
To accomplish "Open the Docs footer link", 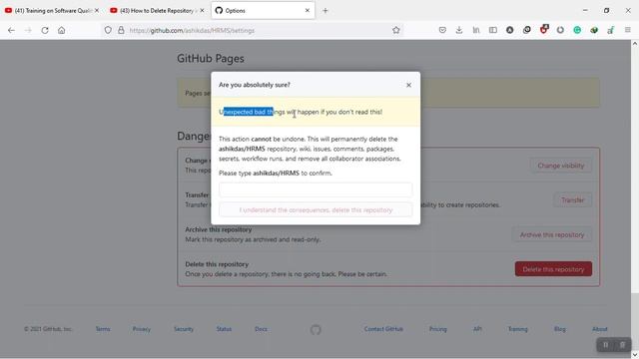I will click(261, 329).
